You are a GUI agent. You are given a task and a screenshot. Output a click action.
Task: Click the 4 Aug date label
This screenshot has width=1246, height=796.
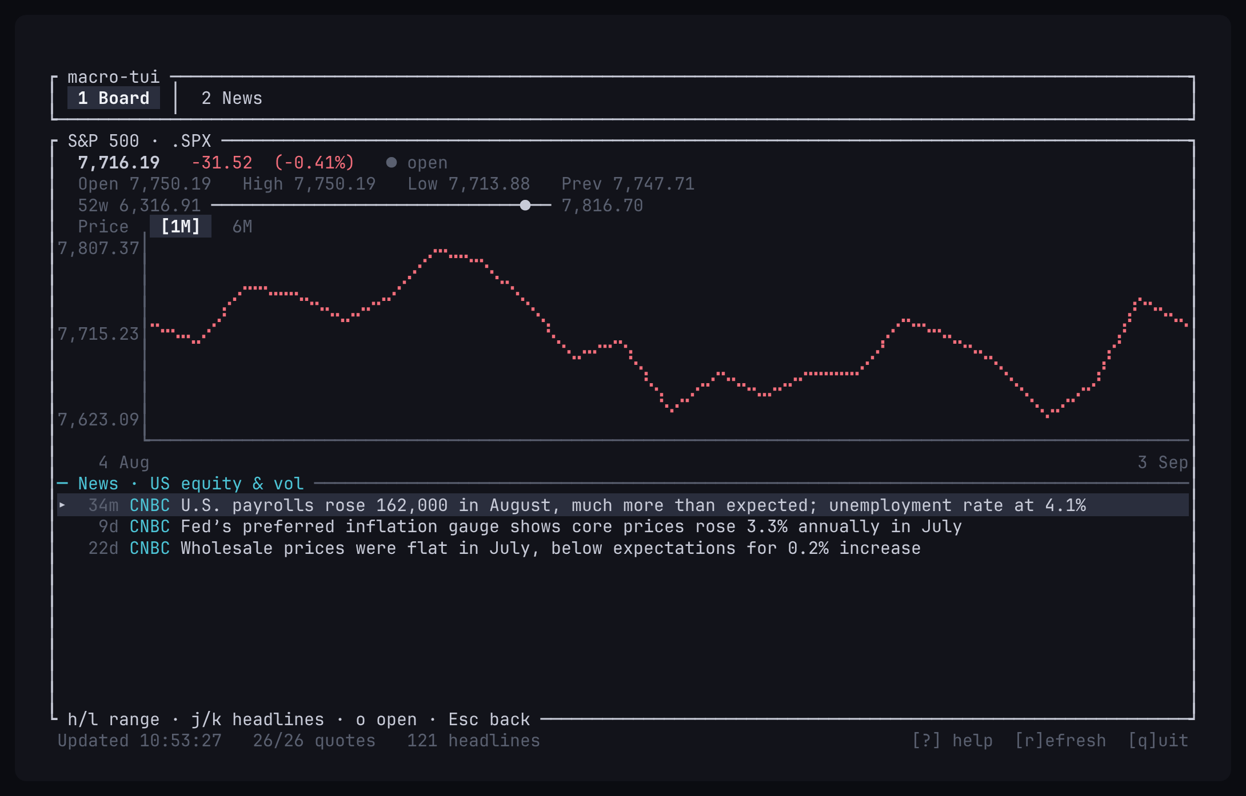(x=124, y=463)
